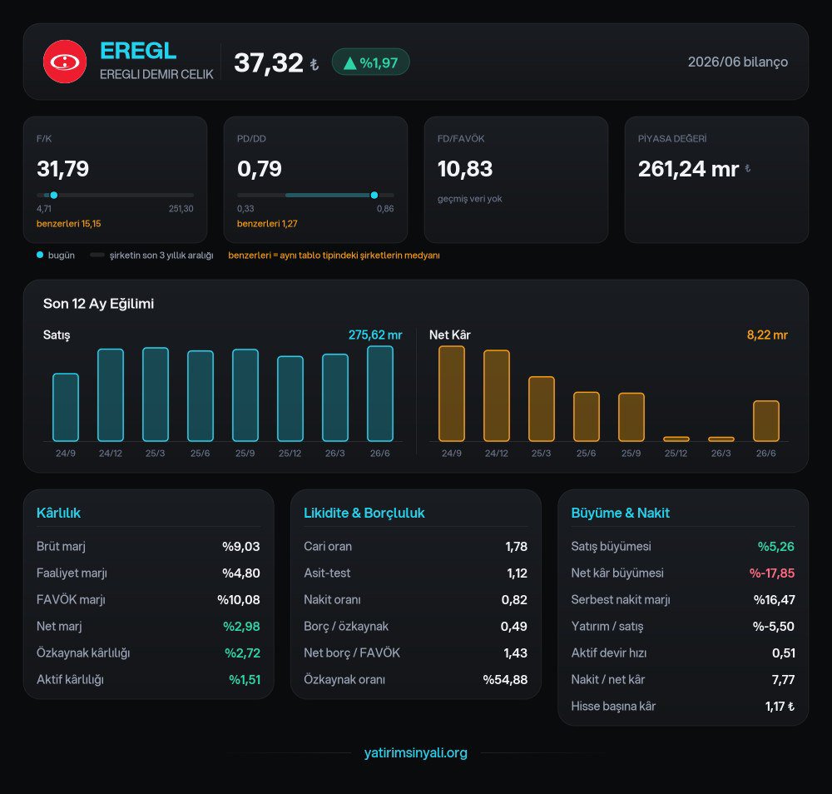Click the Satış bar for 26/6
The width and height of the screenshot is (832, 794).
click(380, 394)
